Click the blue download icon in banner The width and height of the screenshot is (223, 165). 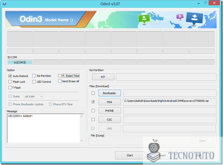point(194,19)
